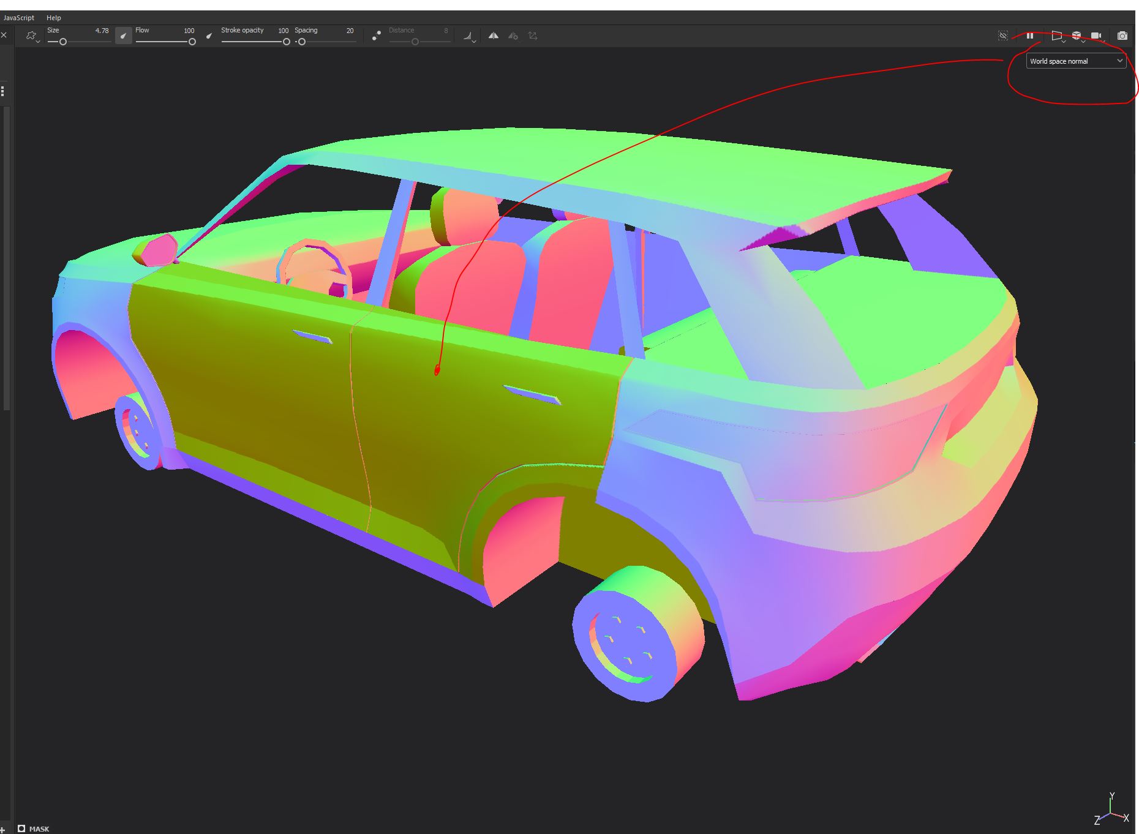Open the World space normal channel dropdown
This screenshot has height=834, width=1139.
1076,61
